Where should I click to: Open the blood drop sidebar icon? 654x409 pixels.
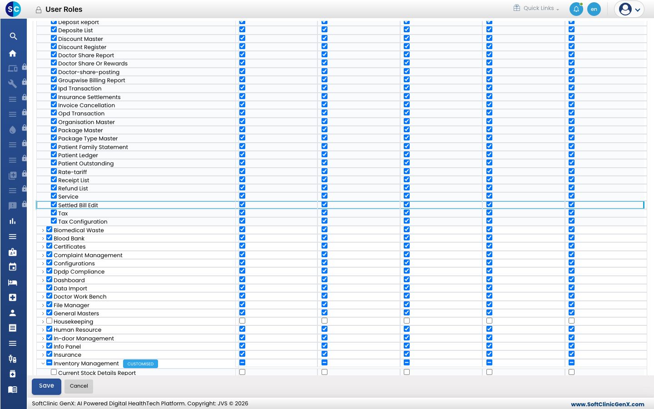[x=13, y=130]
